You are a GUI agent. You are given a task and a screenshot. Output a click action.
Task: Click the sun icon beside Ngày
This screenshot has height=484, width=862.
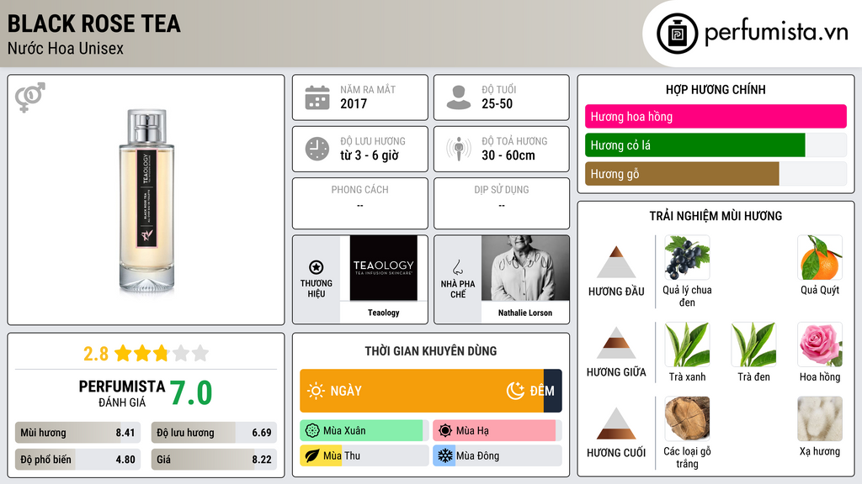317,391
